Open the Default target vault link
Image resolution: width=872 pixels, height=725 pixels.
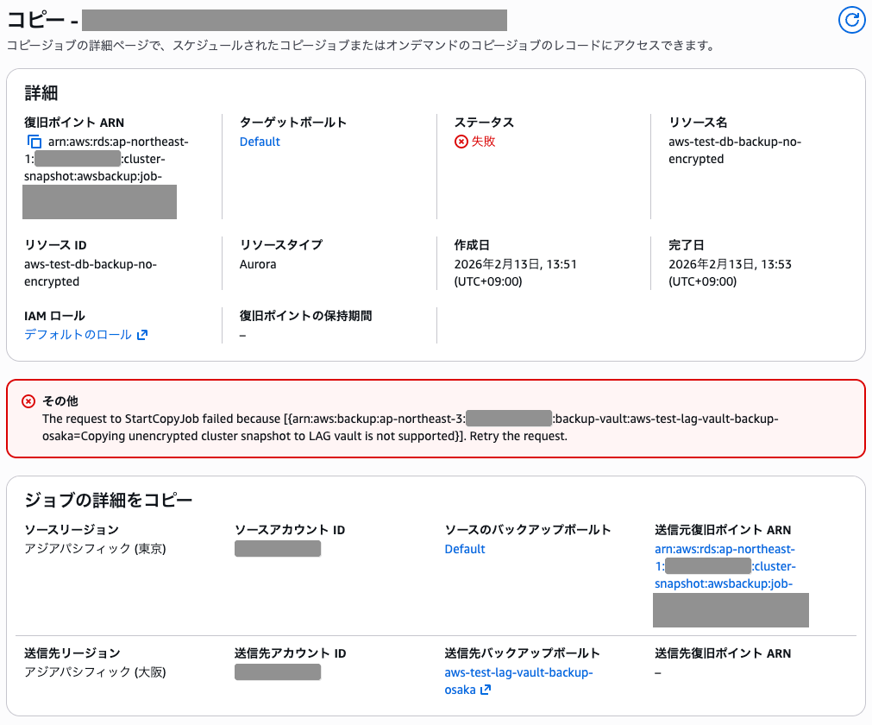260,141
